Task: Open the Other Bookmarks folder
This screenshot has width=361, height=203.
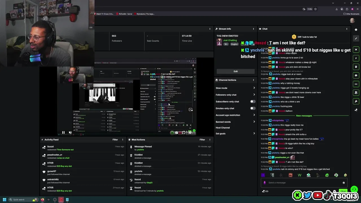Action: 351,14
